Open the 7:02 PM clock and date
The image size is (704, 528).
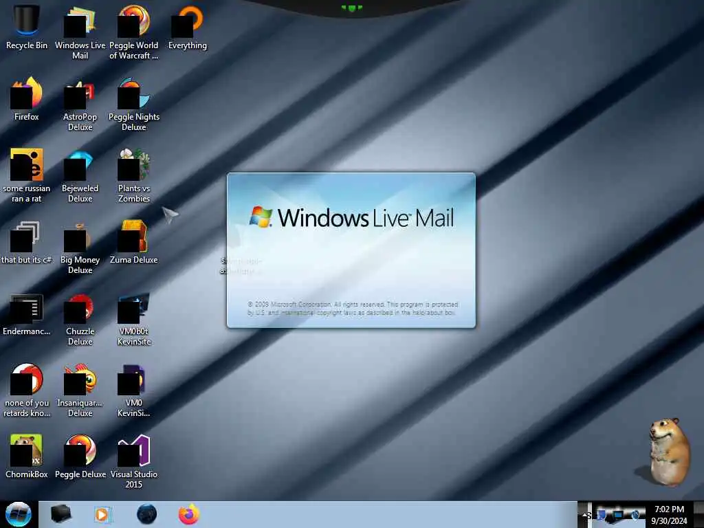(x=669, y=515)
